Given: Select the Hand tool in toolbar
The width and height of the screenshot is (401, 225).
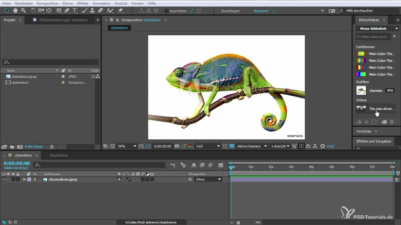Looking at the screenshot, I should (x=15, y=11).
